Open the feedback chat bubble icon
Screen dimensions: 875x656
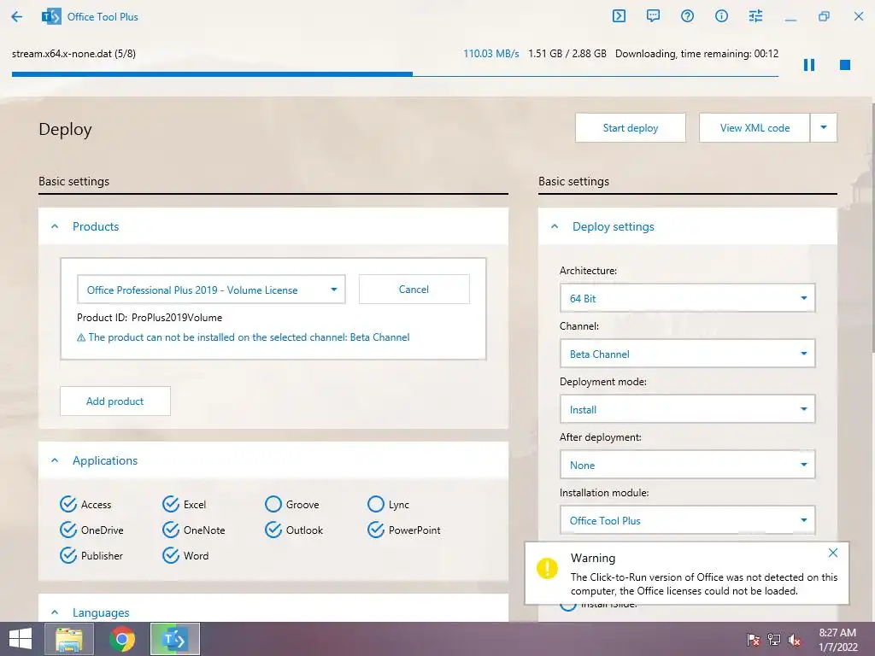point(653,15)
